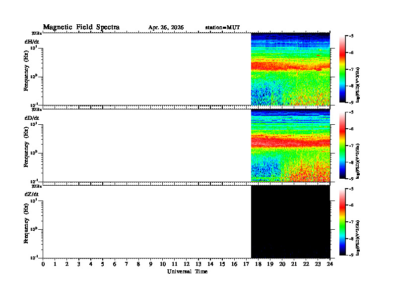393x303 pixels.
Task: Click the dD/dt spectrogram data region
Action: pos(290,145)
